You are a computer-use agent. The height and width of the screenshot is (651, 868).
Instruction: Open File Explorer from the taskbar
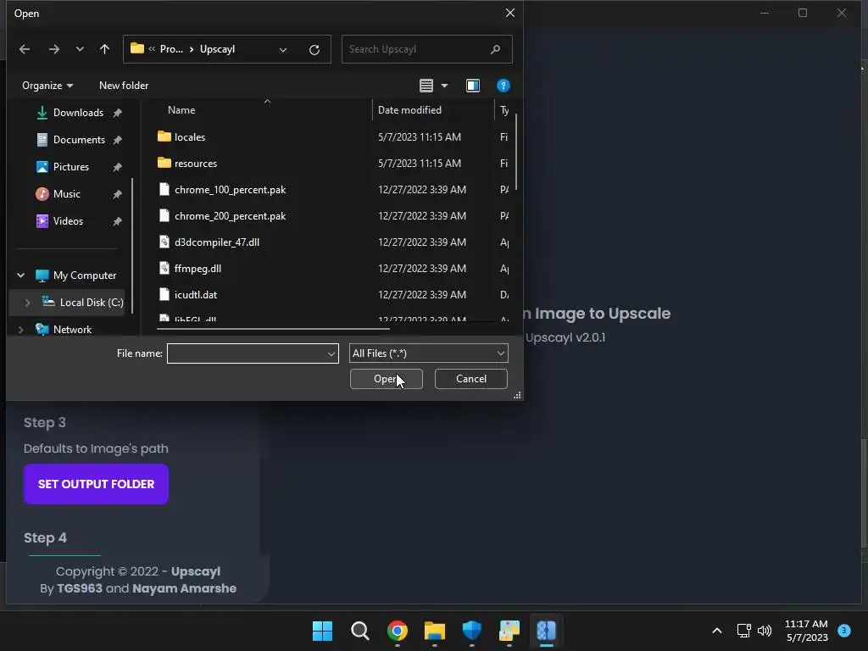tap(435, 631)
